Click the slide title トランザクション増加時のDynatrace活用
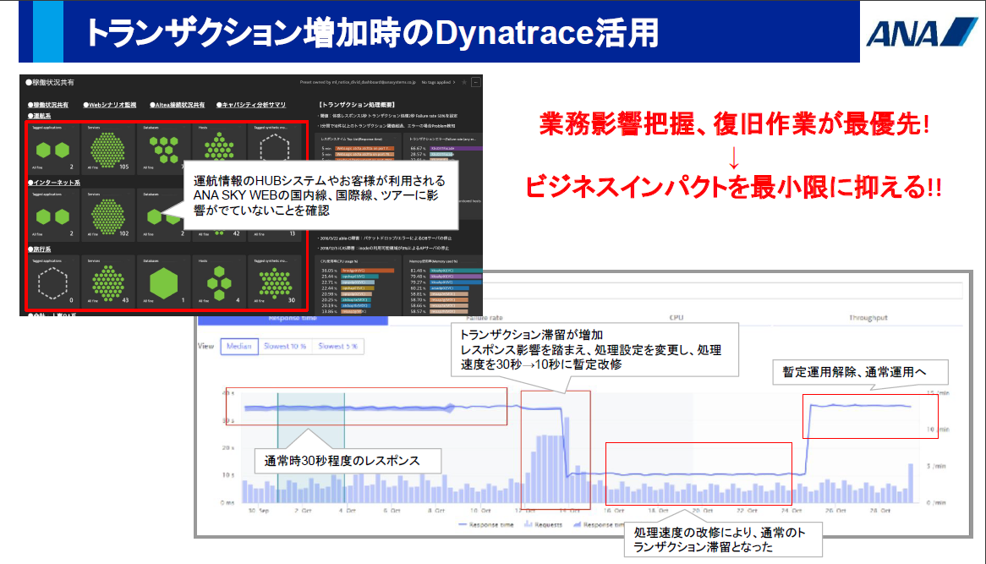 pyautogui.click(x=371, y=33)
